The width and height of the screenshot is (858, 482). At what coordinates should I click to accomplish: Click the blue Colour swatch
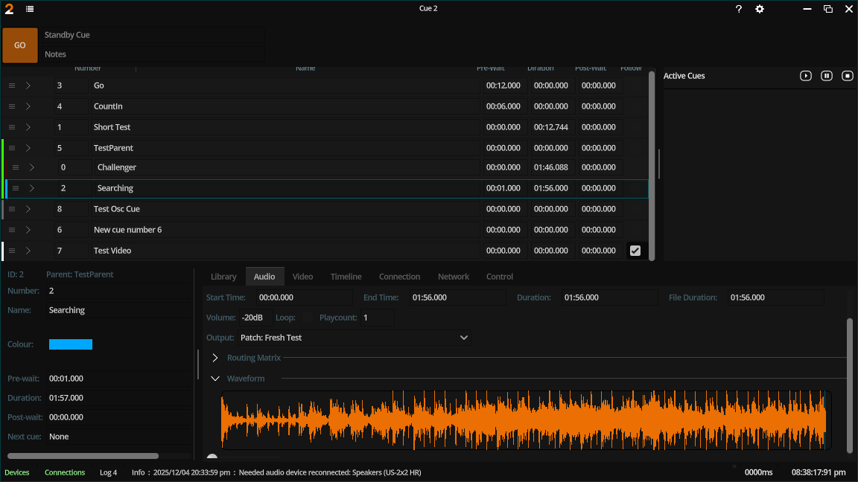pyautogui.click(x=71, y=344)
